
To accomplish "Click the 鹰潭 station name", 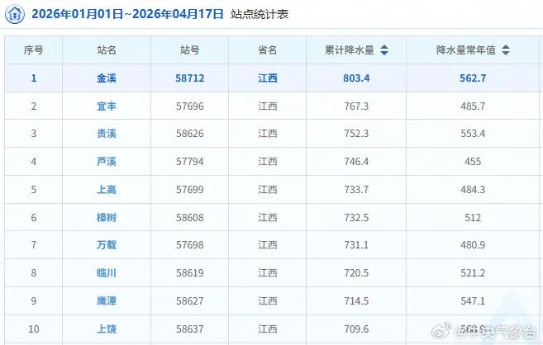I will point(107,301).
